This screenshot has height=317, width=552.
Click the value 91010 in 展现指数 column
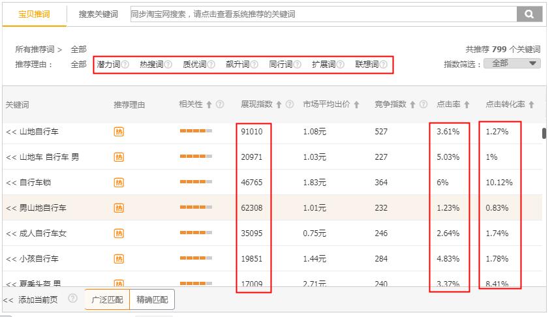(252, 132)
